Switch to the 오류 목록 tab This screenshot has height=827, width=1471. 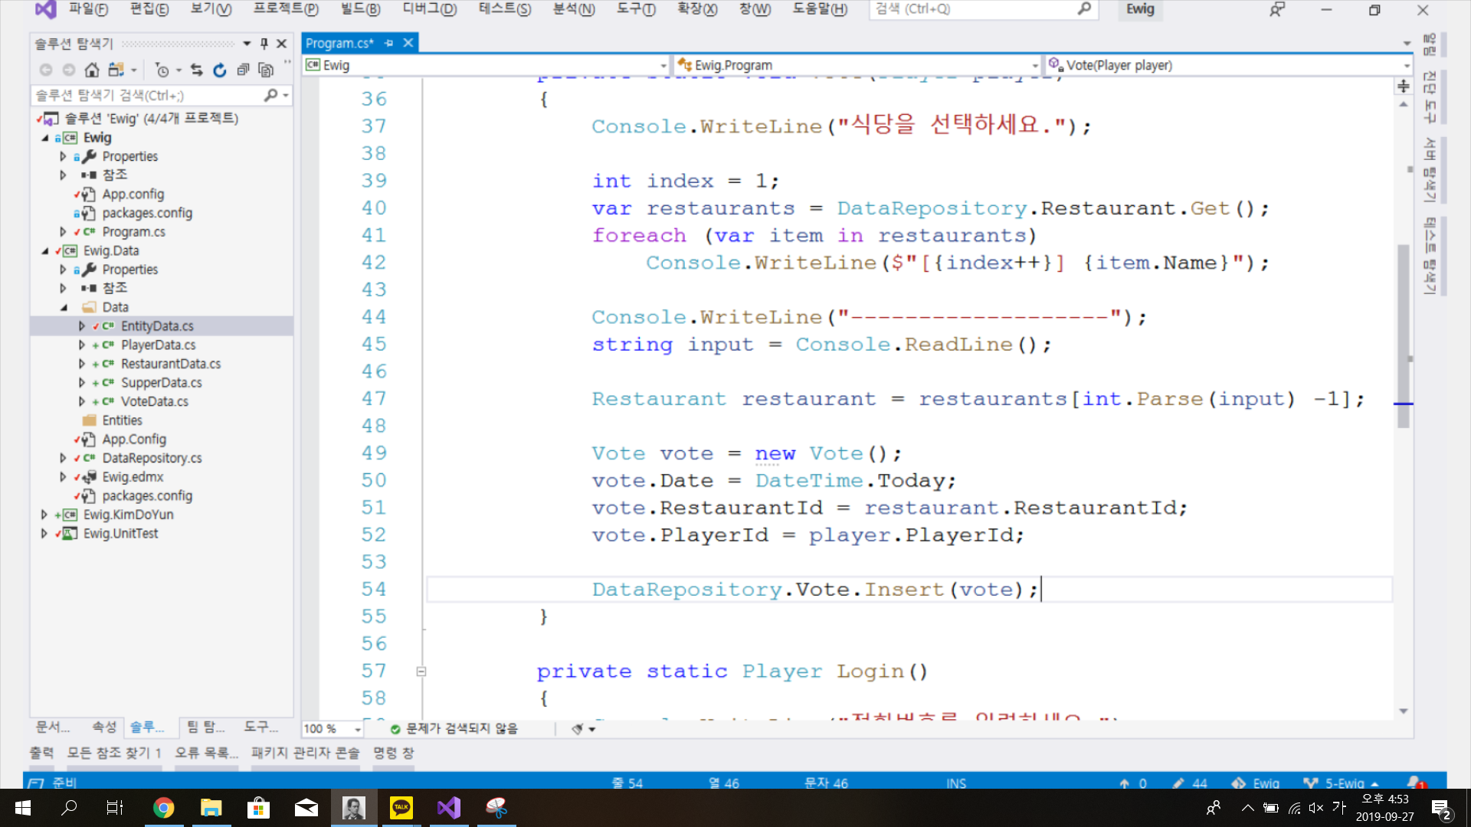[206, 753]
